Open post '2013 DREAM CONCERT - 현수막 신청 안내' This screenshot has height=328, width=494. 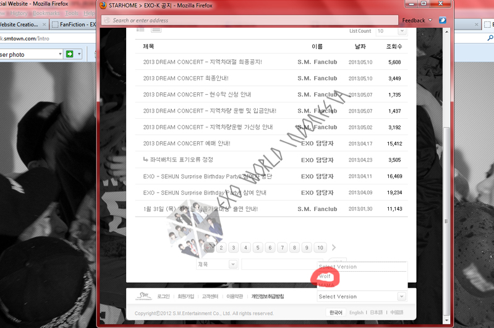(x=197, y=95)
